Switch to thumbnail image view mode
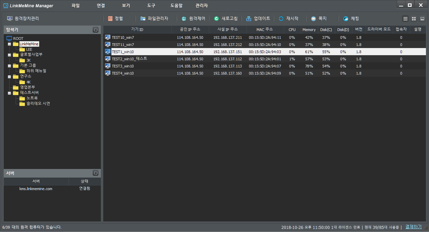Viewport: 429px width, 232px height. (422, 19)
